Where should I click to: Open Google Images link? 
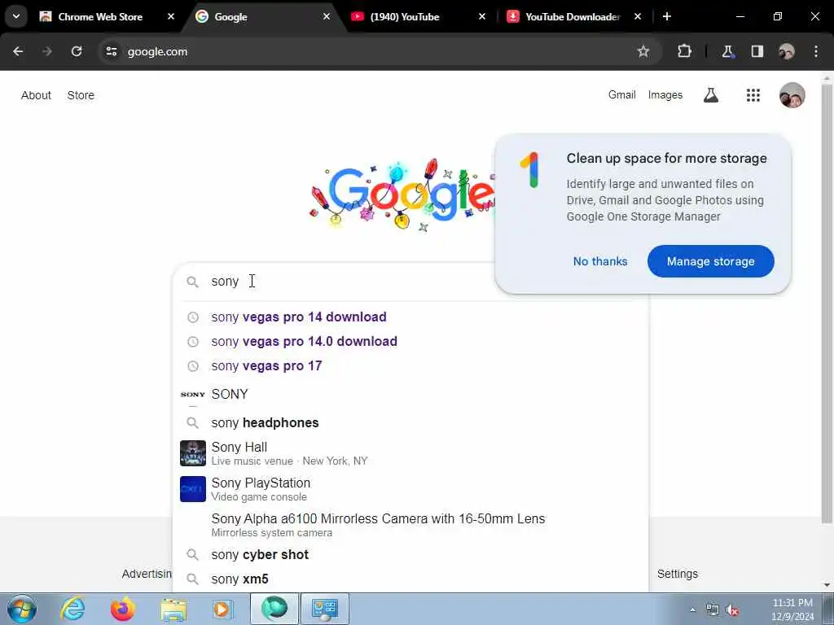click(x=665, y=95)
